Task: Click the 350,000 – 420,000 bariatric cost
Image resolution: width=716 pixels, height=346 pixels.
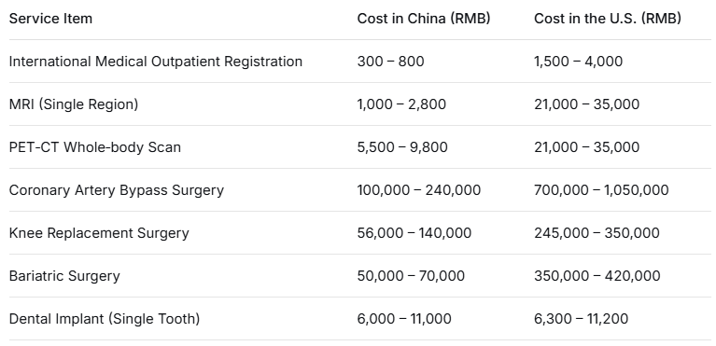Action: click(x=597, y=276)
